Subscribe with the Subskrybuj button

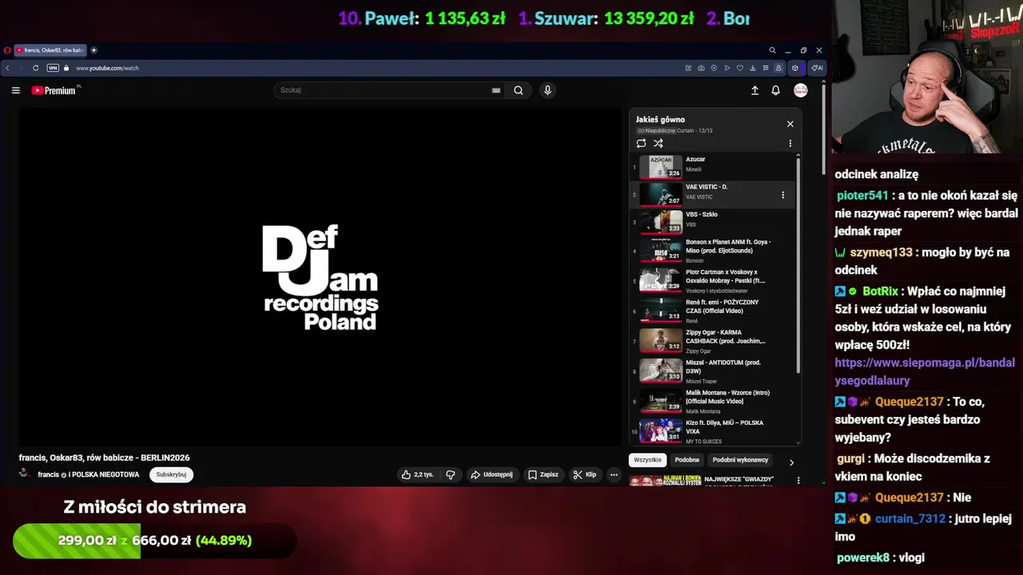[171, 474]
